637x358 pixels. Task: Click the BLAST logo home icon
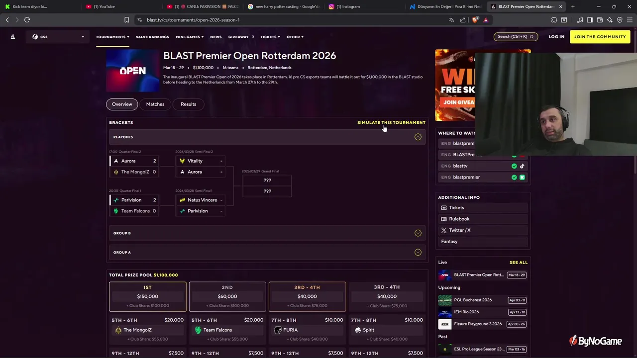pyautogui.click(x=13, y=37)
